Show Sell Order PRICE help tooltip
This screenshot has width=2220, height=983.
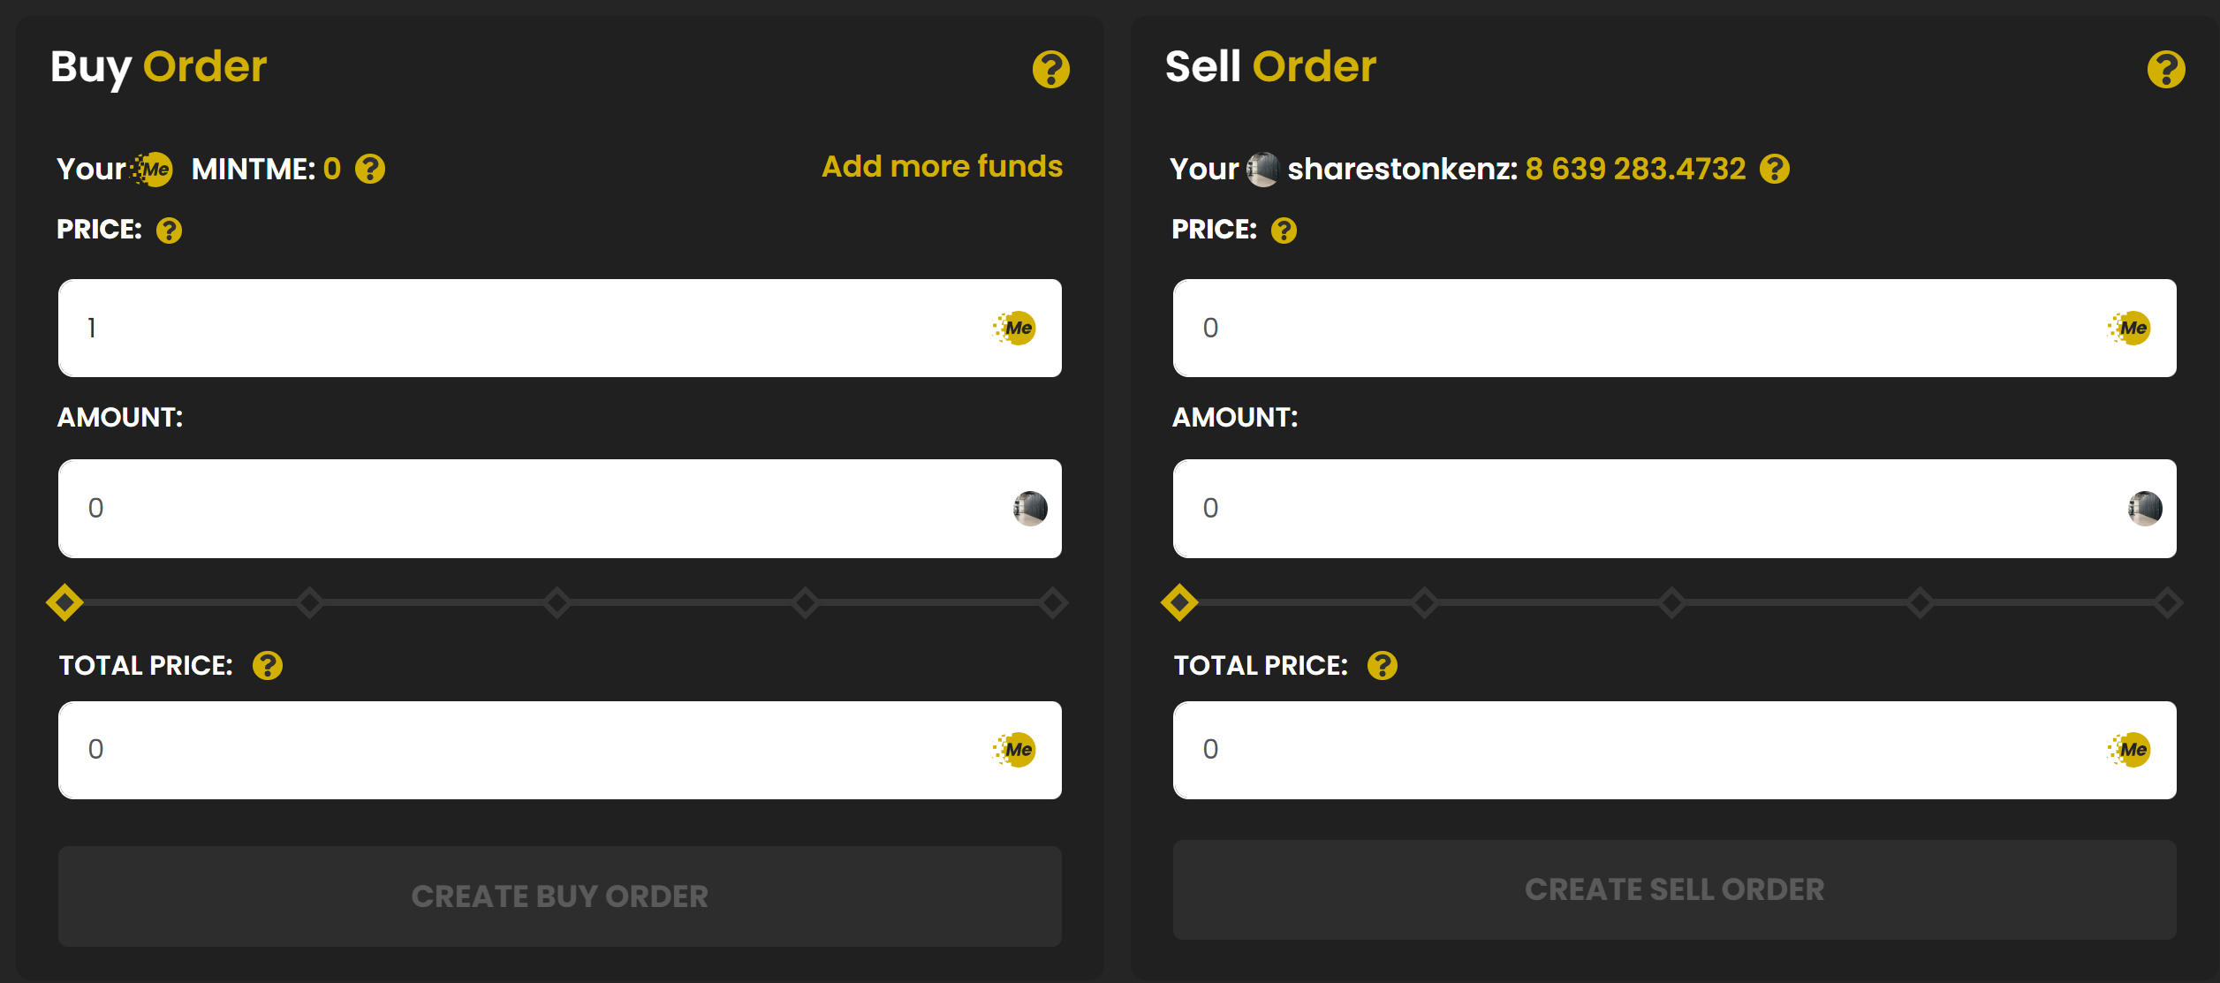coord(1284,231)
